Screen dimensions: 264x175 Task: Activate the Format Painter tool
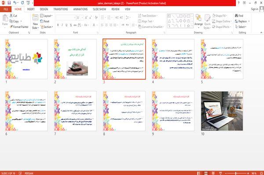coord(19,27)
